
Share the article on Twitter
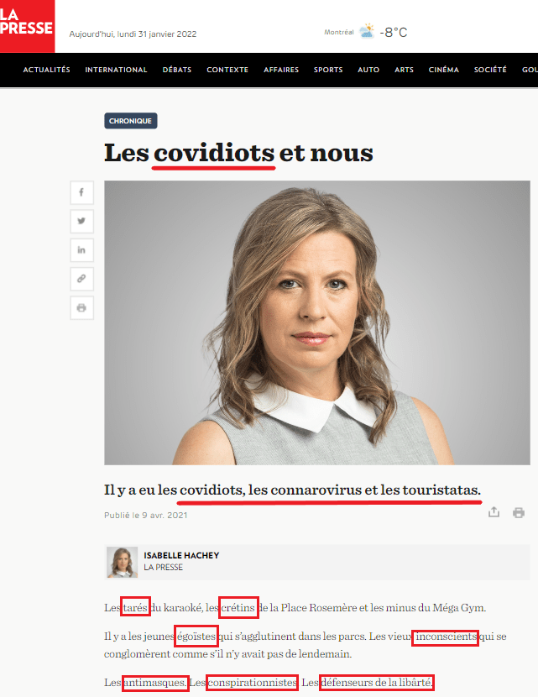point(81,222)
